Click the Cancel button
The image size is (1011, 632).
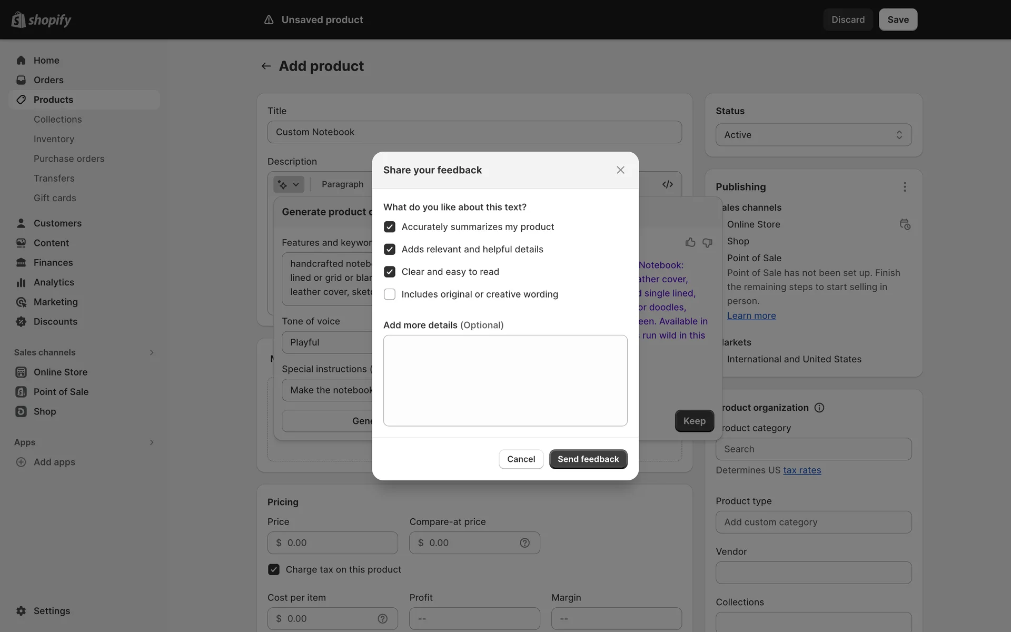tap(521, 459)
